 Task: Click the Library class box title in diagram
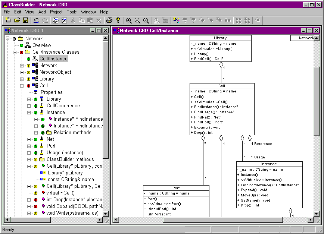click(220, 38)
